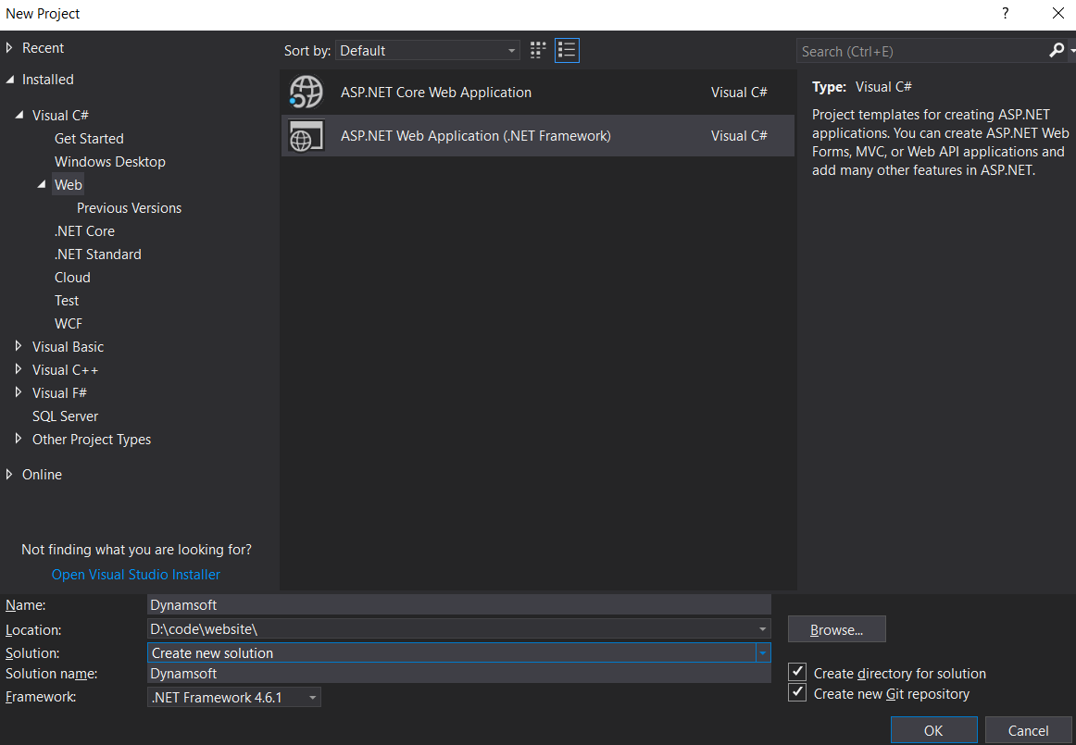This screenshot has width=1076, height=745.
Task: Click the Help question mark button
Action: point(1006,14)
